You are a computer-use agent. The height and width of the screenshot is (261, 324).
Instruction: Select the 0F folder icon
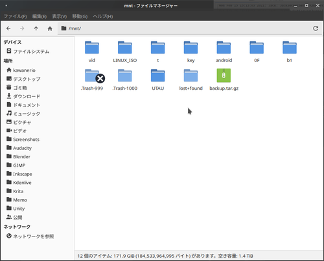click(x=257, y=47)
